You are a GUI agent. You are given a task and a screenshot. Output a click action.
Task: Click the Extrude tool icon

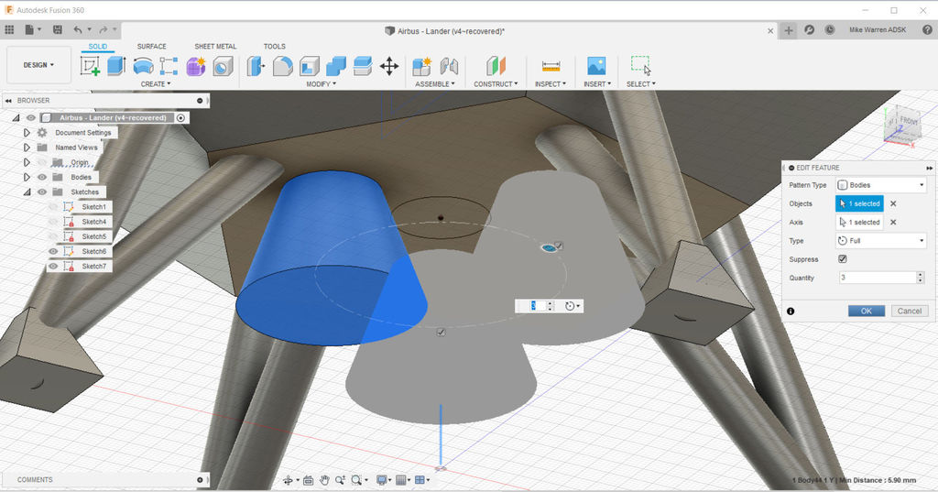(116, 66)
